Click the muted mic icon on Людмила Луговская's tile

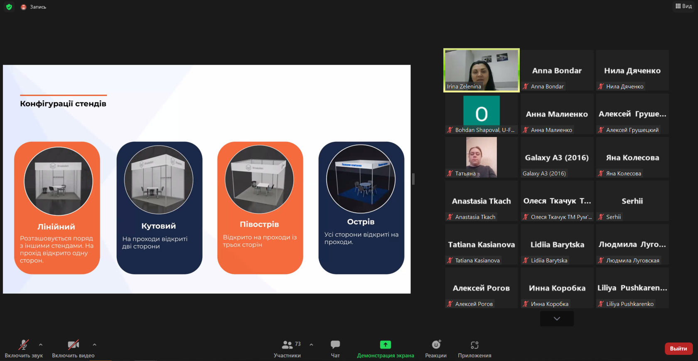[x=601, y=260]
